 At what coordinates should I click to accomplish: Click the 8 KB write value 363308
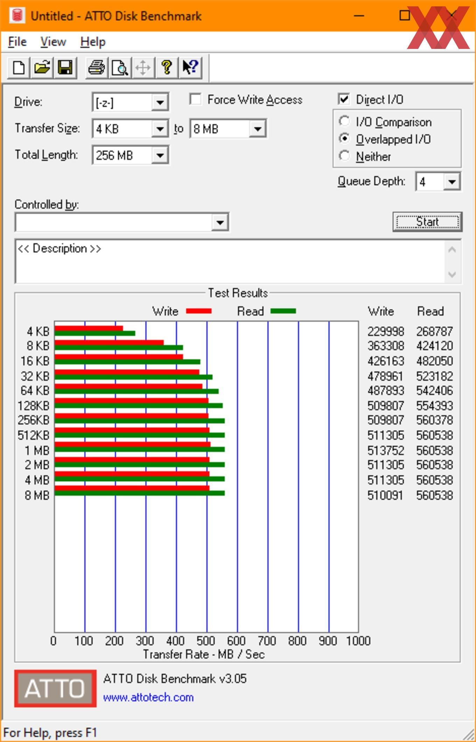click(386, 346)
